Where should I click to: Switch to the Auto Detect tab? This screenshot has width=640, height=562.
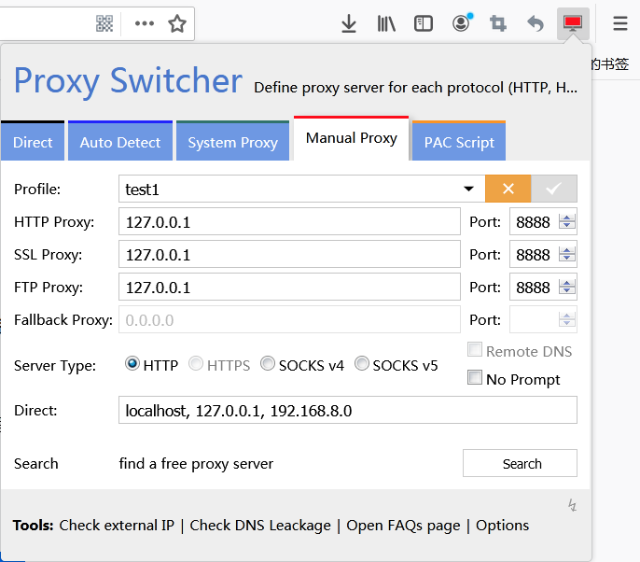click(x=120, y=142)
